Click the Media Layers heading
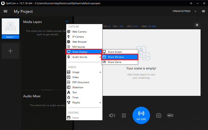 coord(32,22)
